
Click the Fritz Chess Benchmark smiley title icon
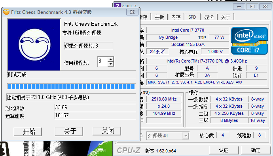pos(6,12)
